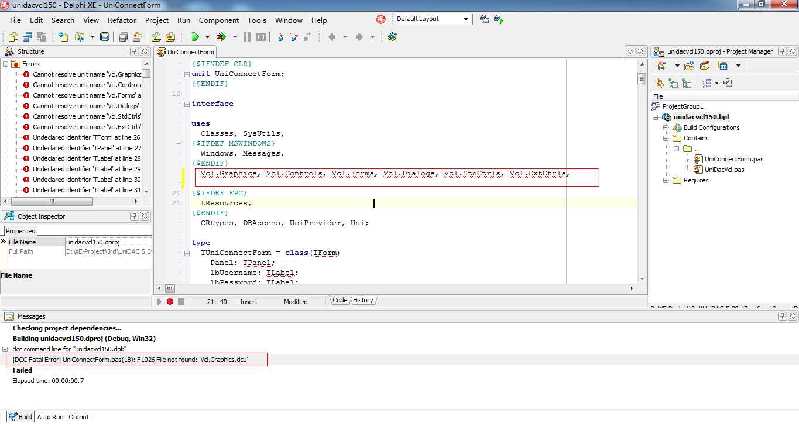This screenshot has height=424, width=799.
Task: Open the Forward history dropdown arrow
Action: (372, 37)
